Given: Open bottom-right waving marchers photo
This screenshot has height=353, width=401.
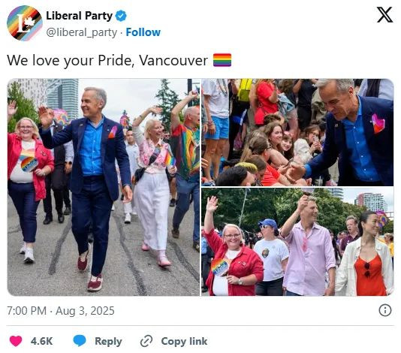Looking at the screenshot, I should (x=297, y=242).
